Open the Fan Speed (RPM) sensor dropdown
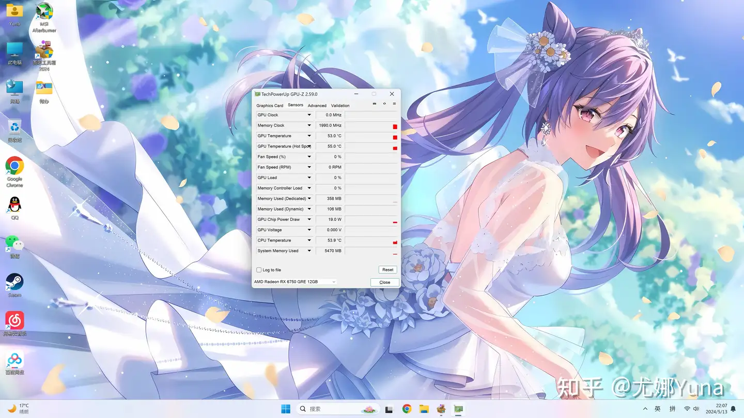This screenshot has width=744, height=418. (x=309, y=167)
